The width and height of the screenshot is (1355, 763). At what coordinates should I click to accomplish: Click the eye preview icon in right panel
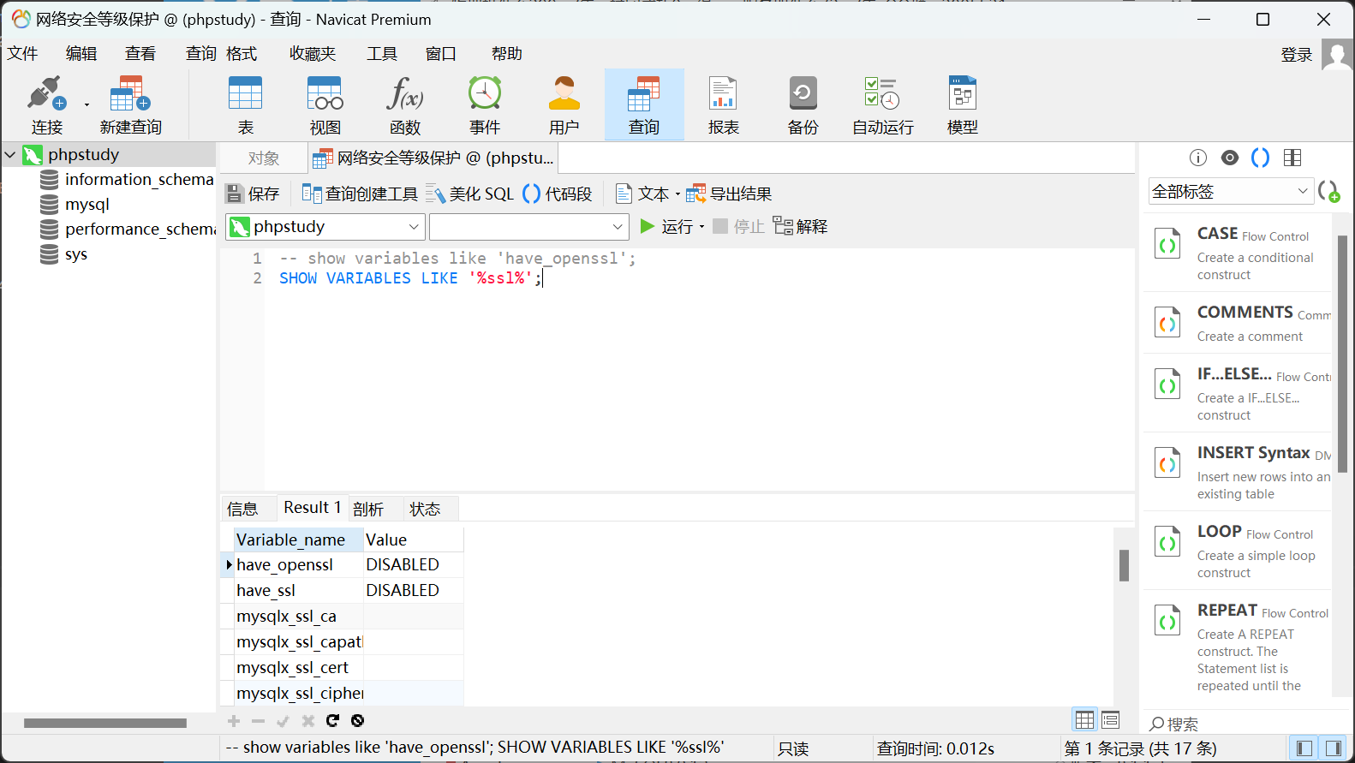[x=1230, y=158]
